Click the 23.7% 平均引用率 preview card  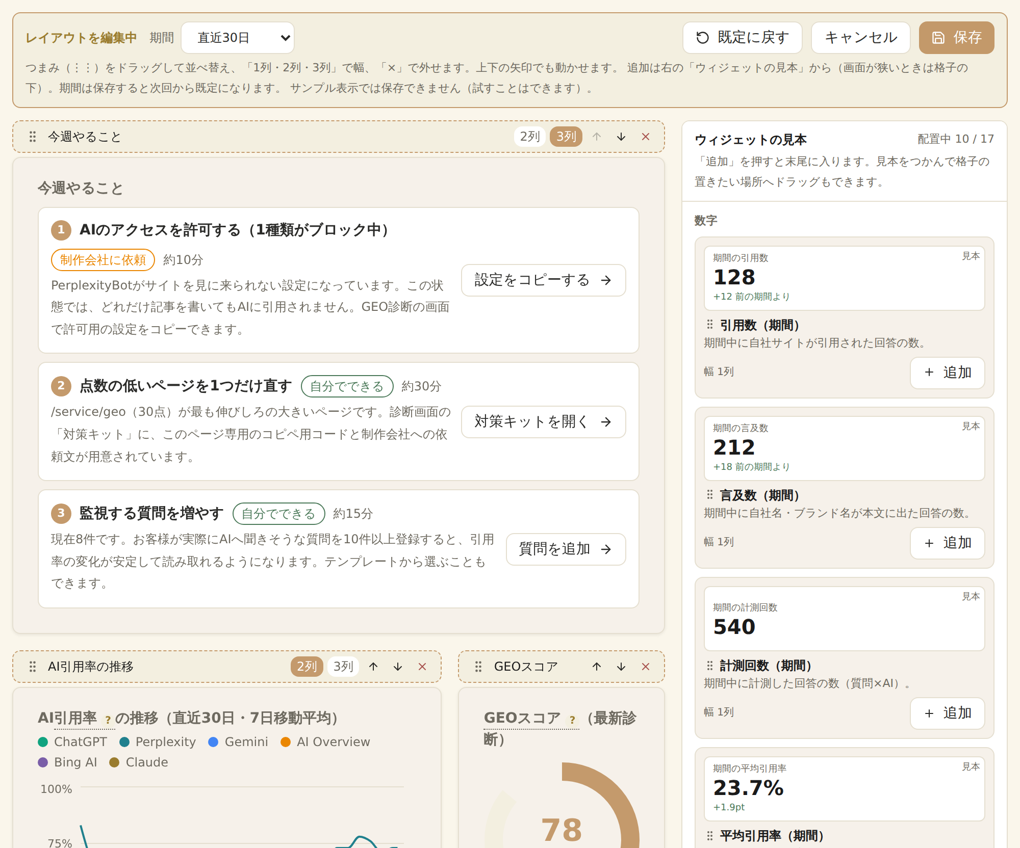[845, 789]
